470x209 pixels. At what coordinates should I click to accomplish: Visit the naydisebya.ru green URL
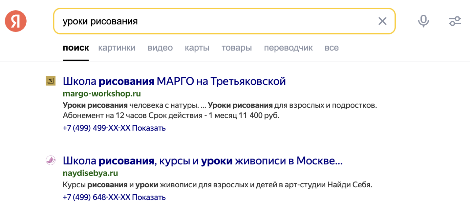[90, 173]
